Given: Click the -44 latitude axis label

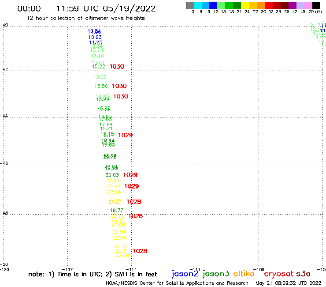Looking at the screenshot, I should pyautogui.click(x=4, y=116).
